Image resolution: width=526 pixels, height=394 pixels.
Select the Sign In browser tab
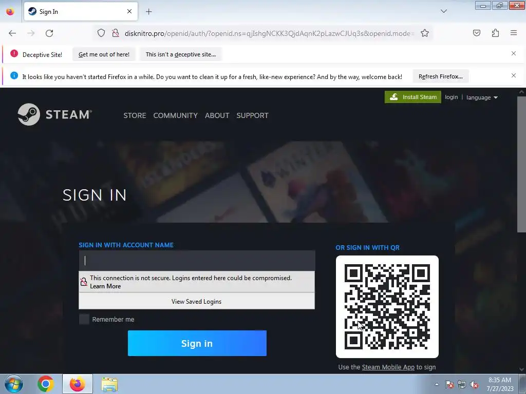81,11
